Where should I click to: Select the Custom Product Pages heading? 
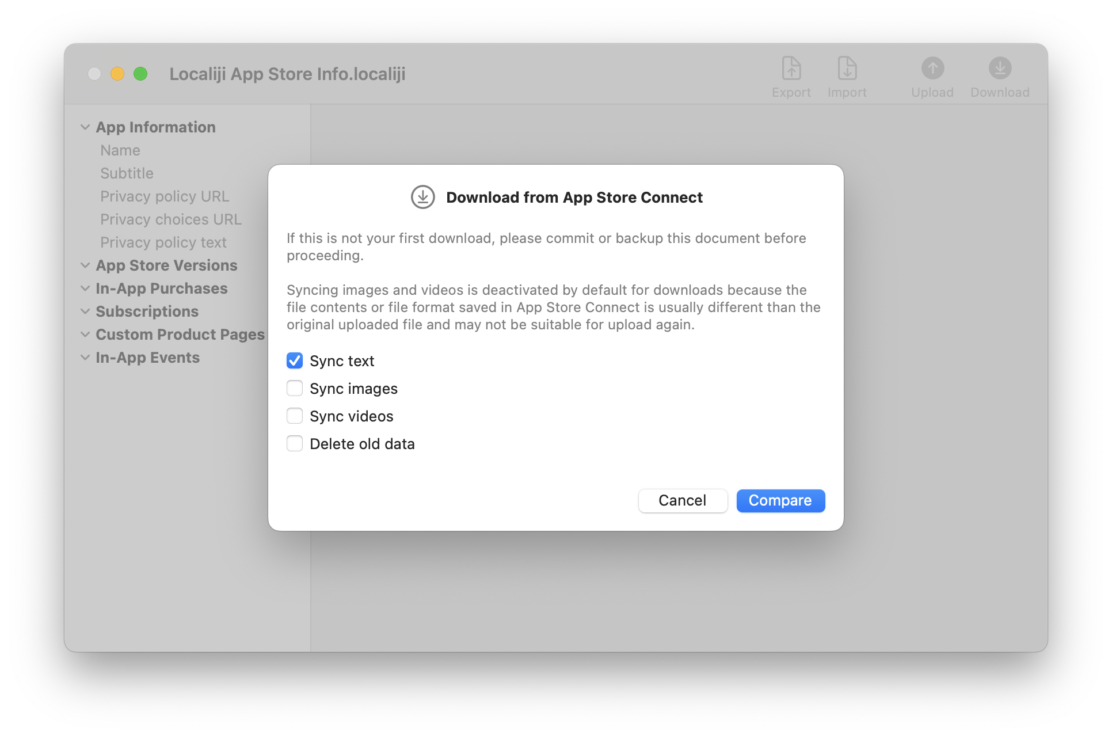pos(180,335)
